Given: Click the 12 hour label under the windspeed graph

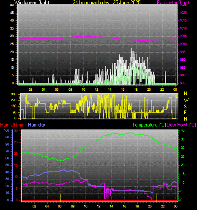Looking at the screenshot, I should click(96, 89).
